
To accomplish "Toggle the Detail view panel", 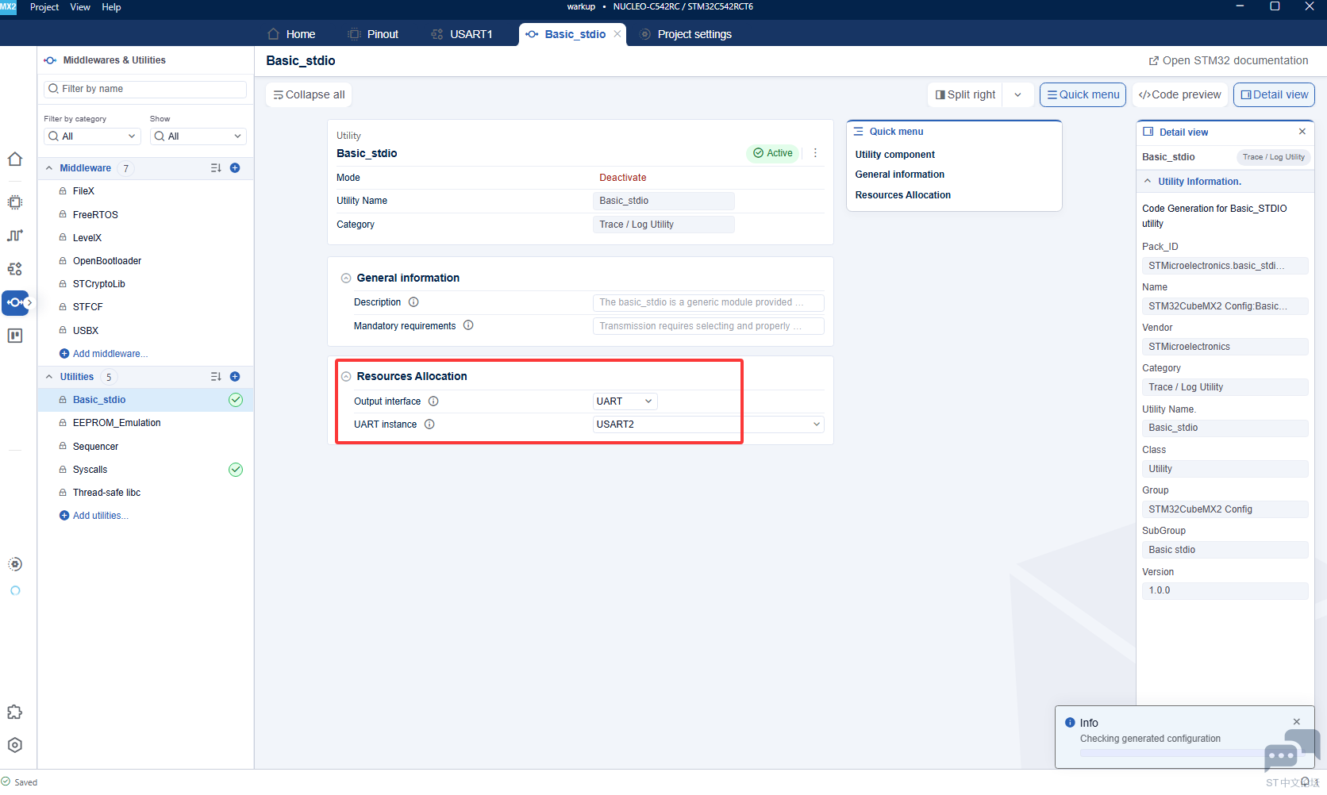I will [x=1274, y=94].
